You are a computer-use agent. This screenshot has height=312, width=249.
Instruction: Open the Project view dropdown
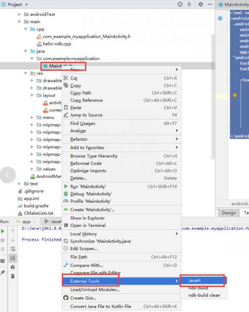click(x=26, y=4)
